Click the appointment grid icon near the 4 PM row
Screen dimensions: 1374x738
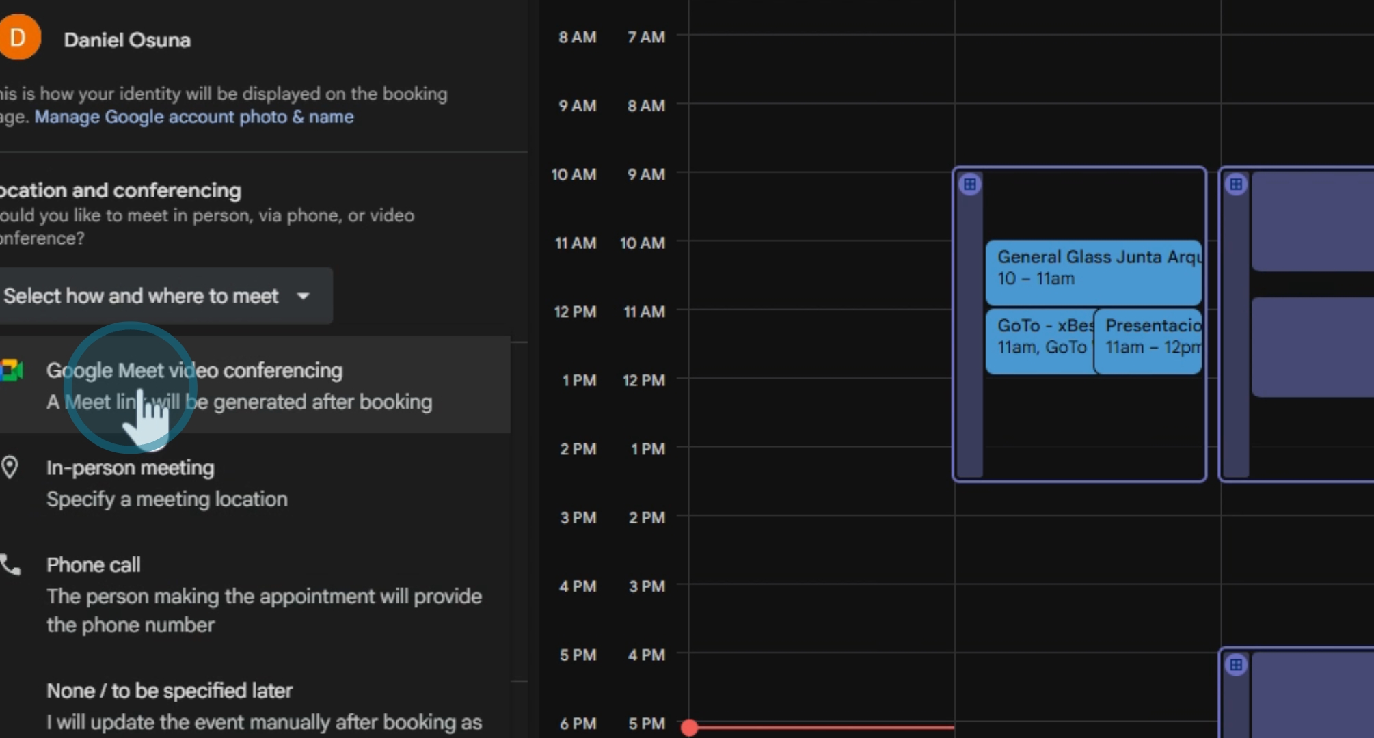1235,664
